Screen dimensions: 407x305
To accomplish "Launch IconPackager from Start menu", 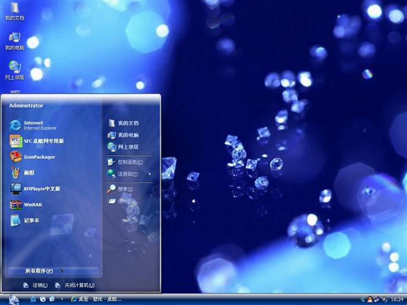I will point(32,157).
